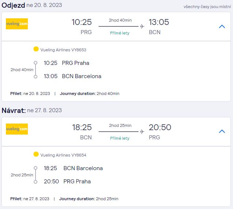
Task: Click the yellow dot beside Vueling Airlines VY8654
Action: click(36, 154)
